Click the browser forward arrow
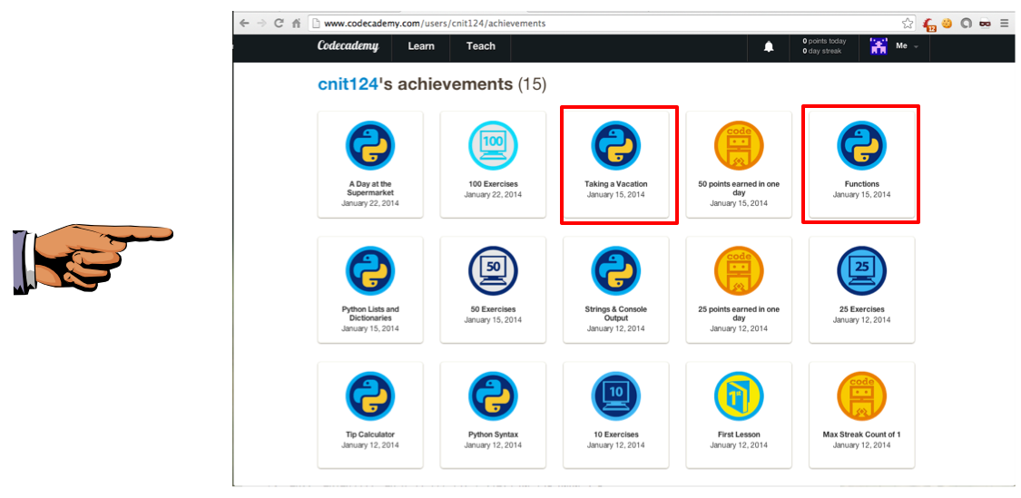 coord(261,24)
